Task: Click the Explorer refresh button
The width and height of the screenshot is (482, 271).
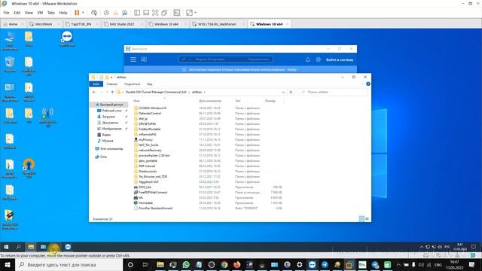Action: (x=291, y=92)
